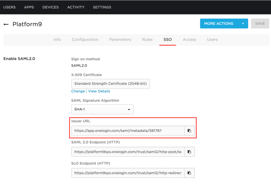
Task: Open View Details for the certificate
Action: (99, 91)
